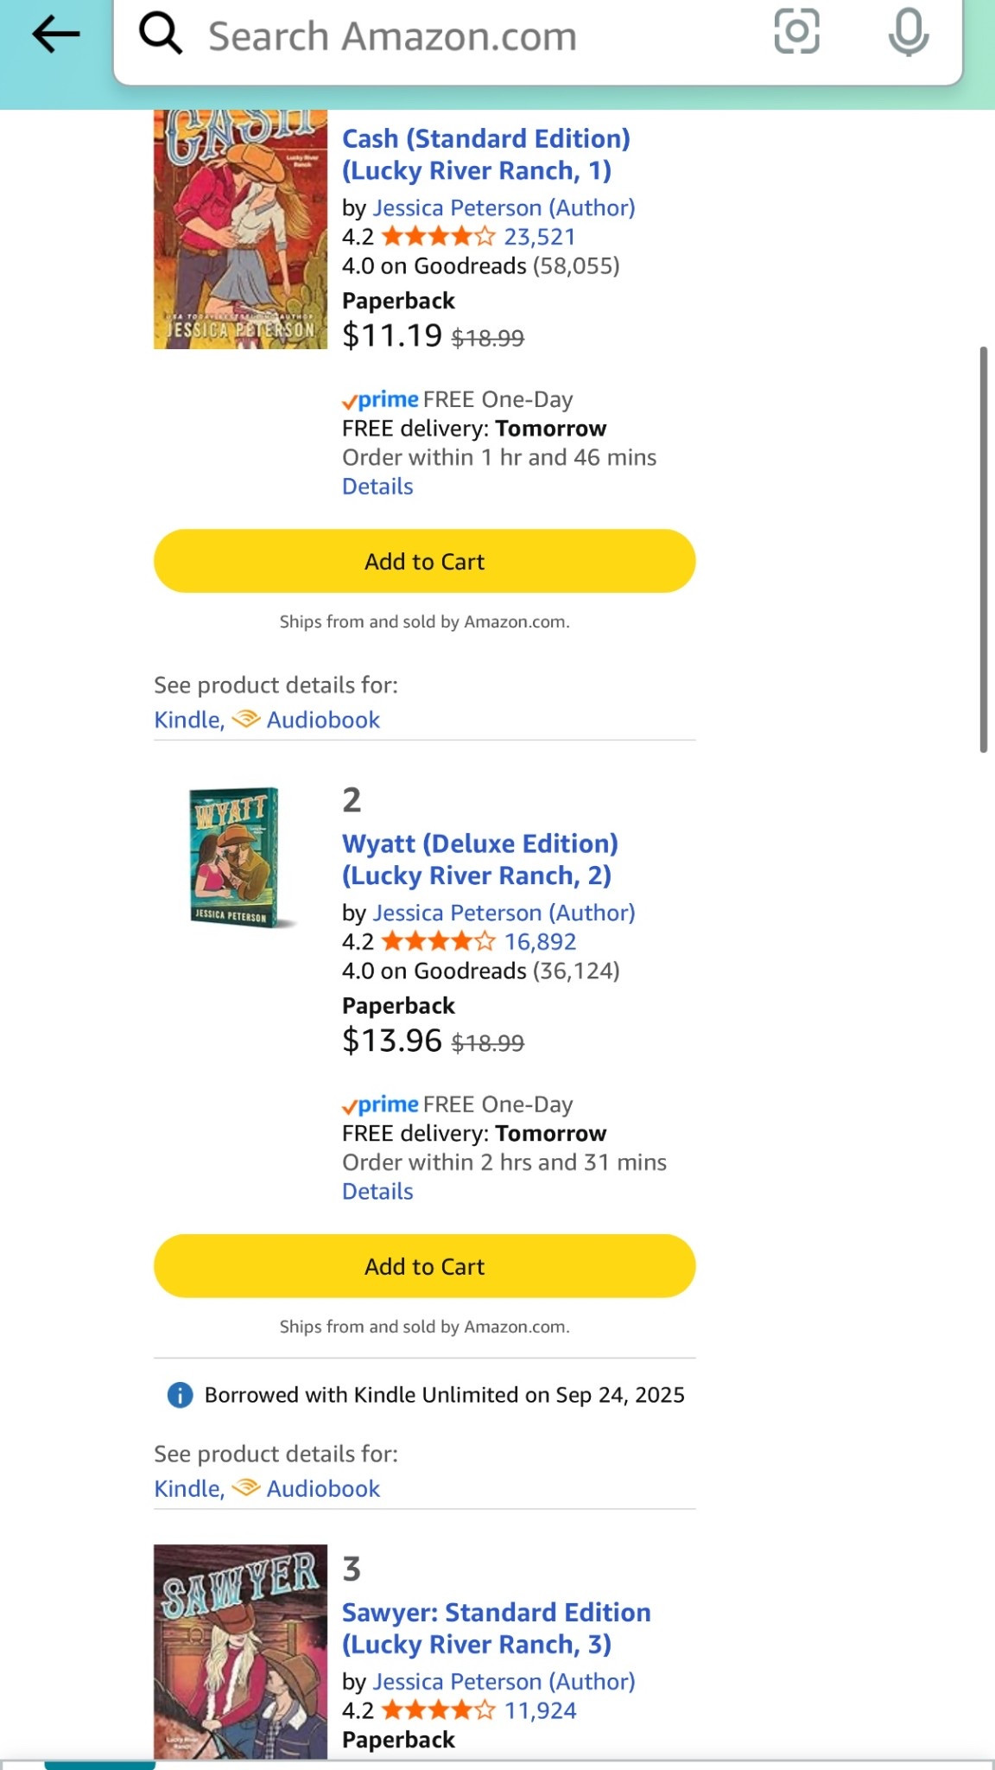Screen dimensions: 995x1770
Task: Add Wyatt Deluxe Edition to cart
Action: [x=425, y=1266]
